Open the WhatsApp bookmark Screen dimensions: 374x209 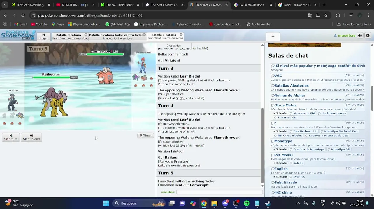coord(117,24)
